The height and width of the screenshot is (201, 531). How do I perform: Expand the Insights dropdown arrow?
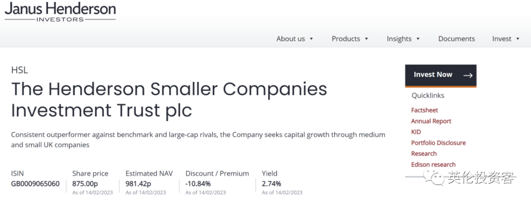(x=418, y=39)
